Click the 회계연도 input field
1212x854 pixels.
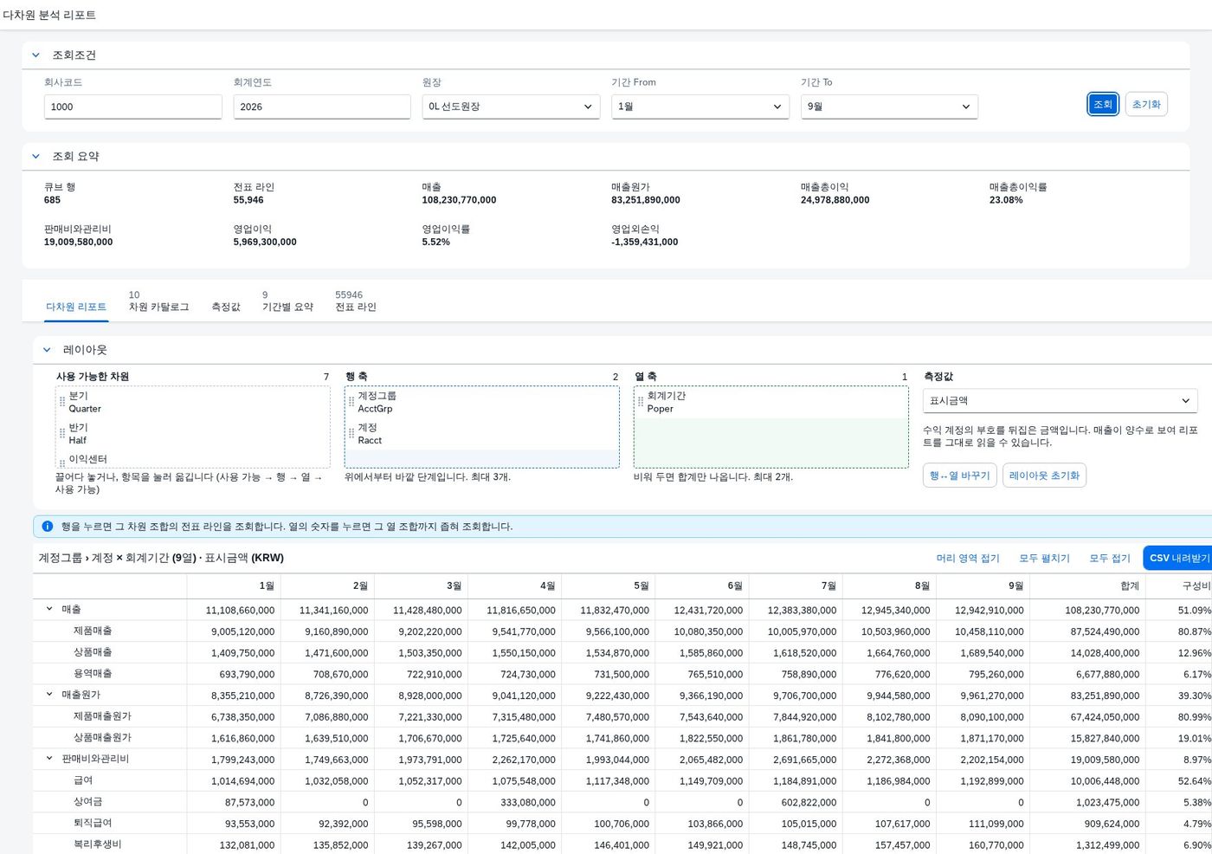(322, 107)
